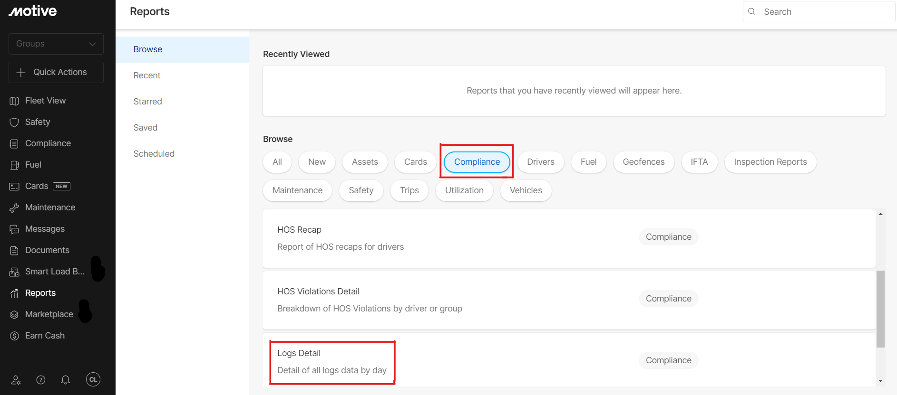
Task: Click the Messages chat icon
Action: click(14, 229)
